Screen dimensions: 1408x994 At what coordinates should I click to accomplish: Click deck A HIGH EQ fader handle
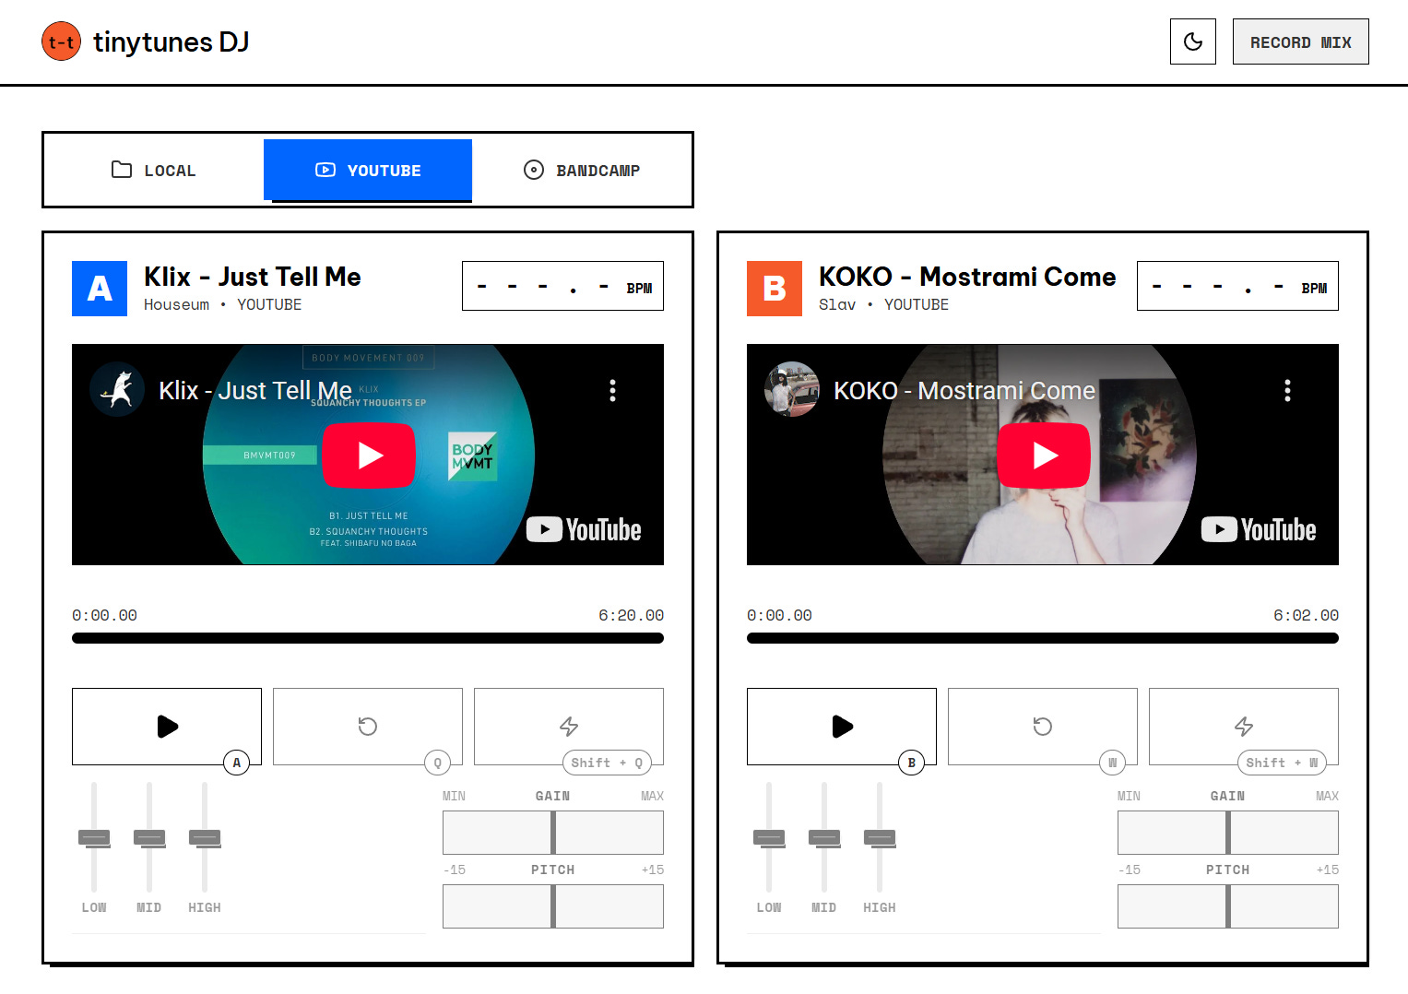click(205, 837)
